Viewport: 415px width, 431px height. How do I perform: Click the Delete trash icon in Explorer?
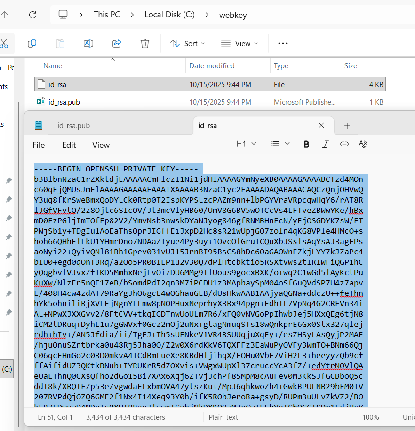pyautogui.click(x=145, y=43)
